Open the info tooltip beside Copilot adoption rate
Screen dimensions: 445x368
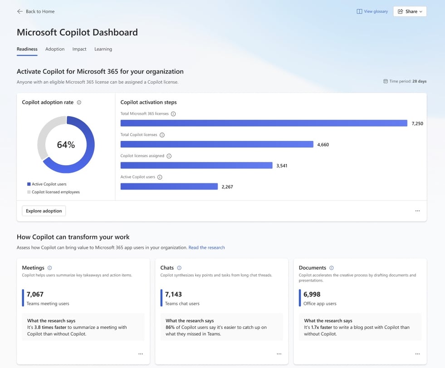(78, 103)
